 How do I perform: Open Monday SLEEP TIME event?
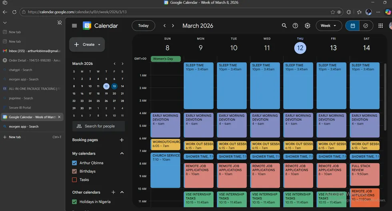(x=198, y=86)
